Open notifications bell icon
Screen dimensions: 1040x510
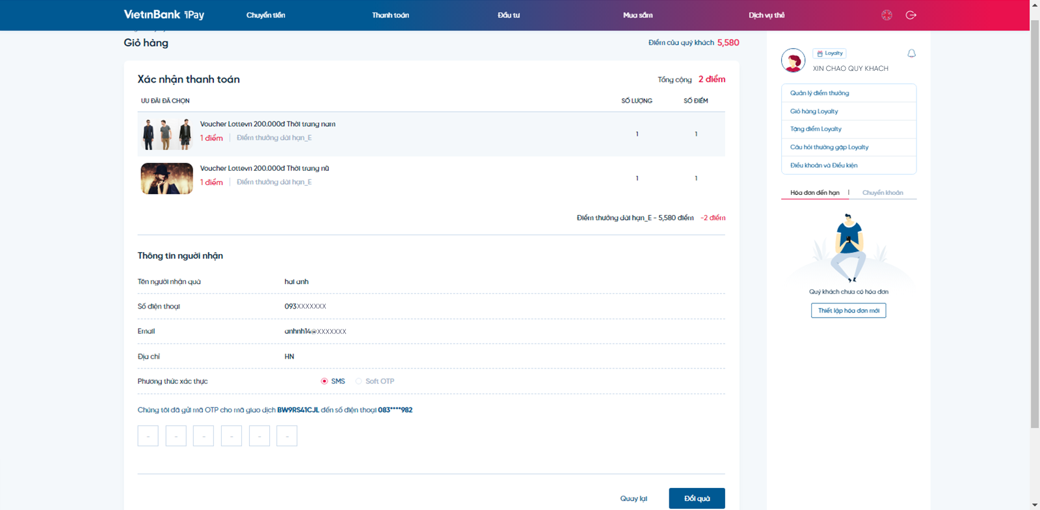pos(911,53)
